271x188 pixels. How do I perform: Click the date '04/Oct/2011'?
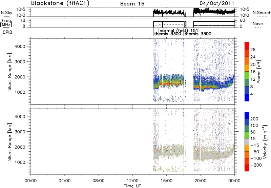pos(217,3)
